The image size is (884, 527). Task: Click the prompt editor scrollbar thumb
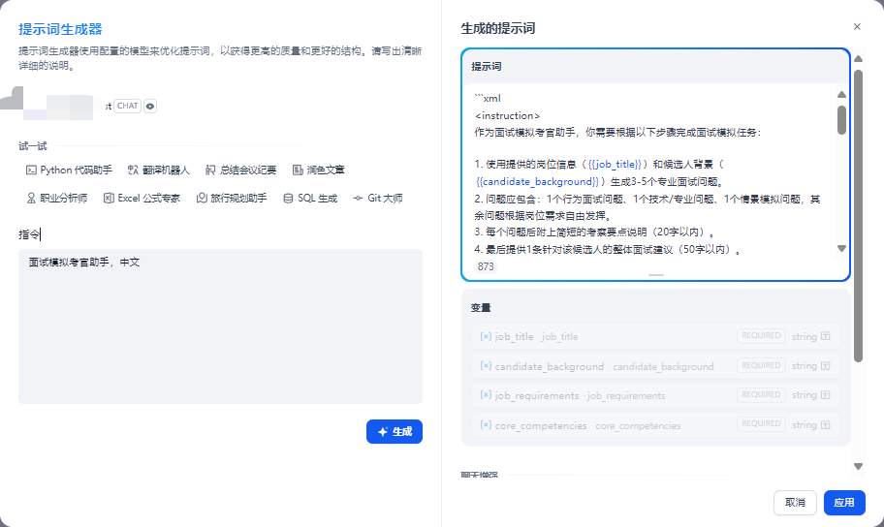click(x=841, y=120)
